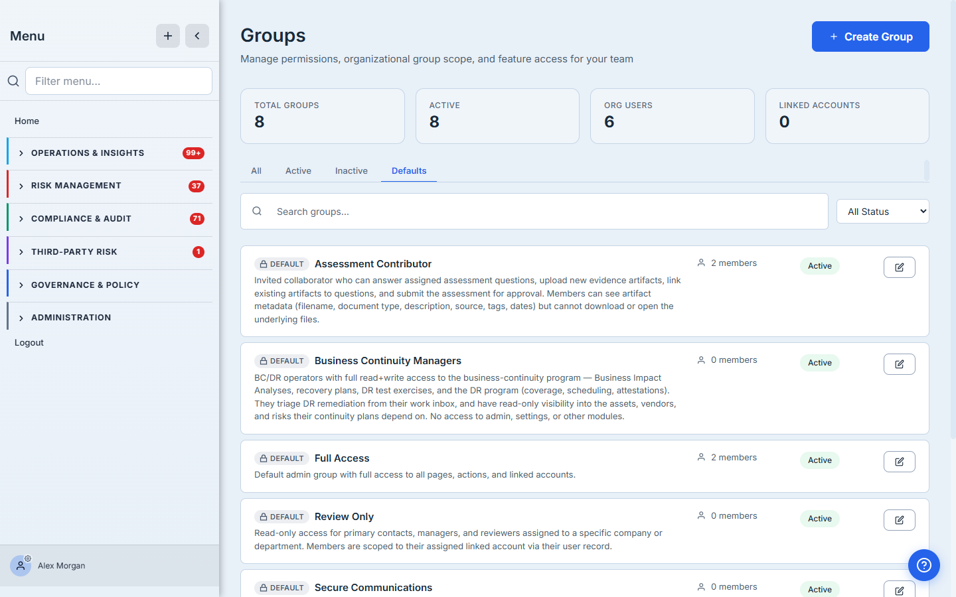The width and height of the screenshot is (956, 597).
Task: Click the Linked Accounts stat card
Action: [x=847, y=116]
